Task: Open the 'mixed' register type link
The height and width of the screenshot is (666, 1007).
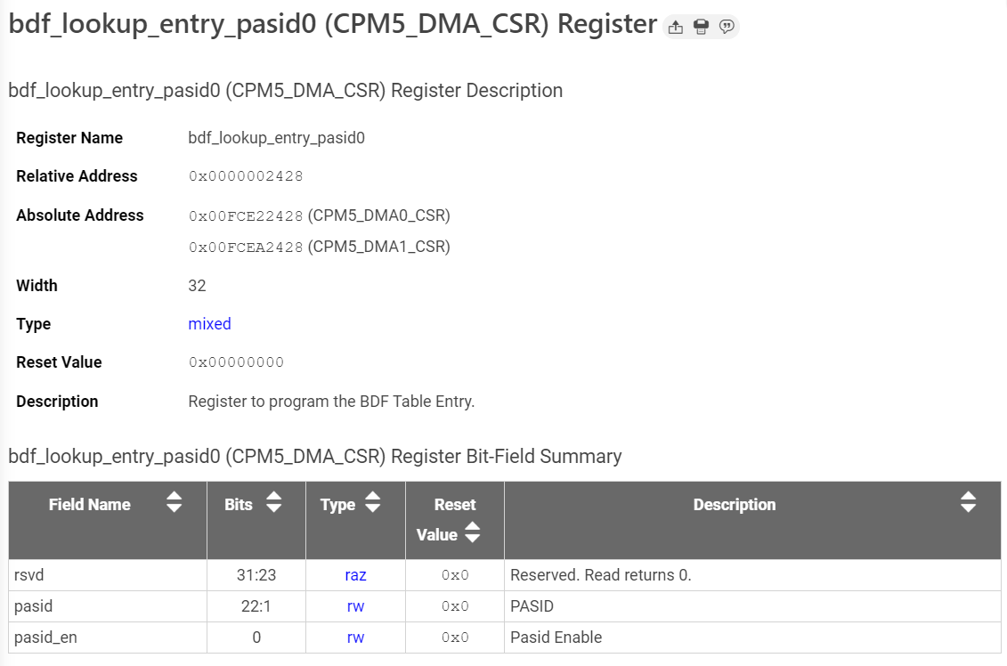Action: 209,323
